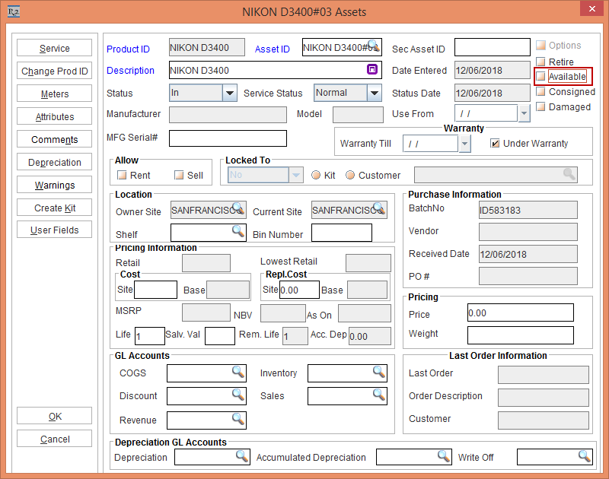Viewport: 609px width, 479px height.
Task: Open the COGS account lookup icon
Action: [x=238, y=372]
